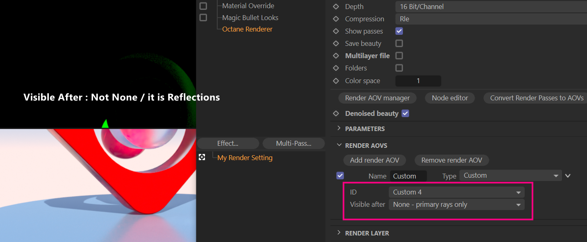
Task: Uncheck the Show passes checkbox
Action: [x=399, y=31]
